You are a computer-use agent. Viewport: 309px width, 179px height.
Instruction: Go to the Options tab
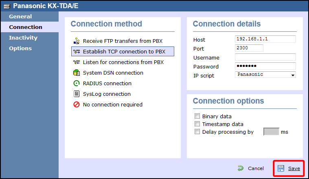[x=20, y=49]
